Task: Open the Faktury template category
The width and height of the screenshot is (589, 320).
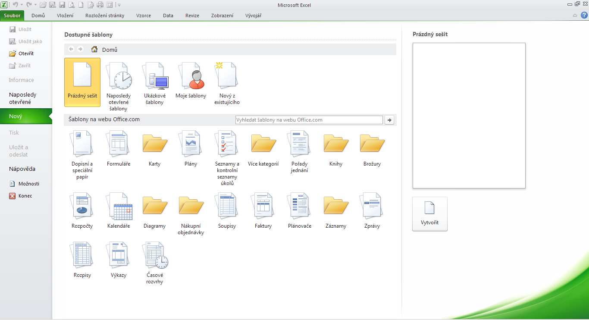Action: click(263, 211)
